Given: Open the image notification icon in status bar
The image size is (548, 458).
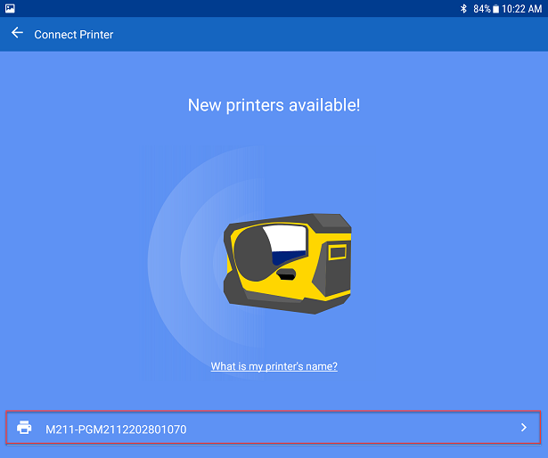Looking at the screenshot, I should [10, 8].
